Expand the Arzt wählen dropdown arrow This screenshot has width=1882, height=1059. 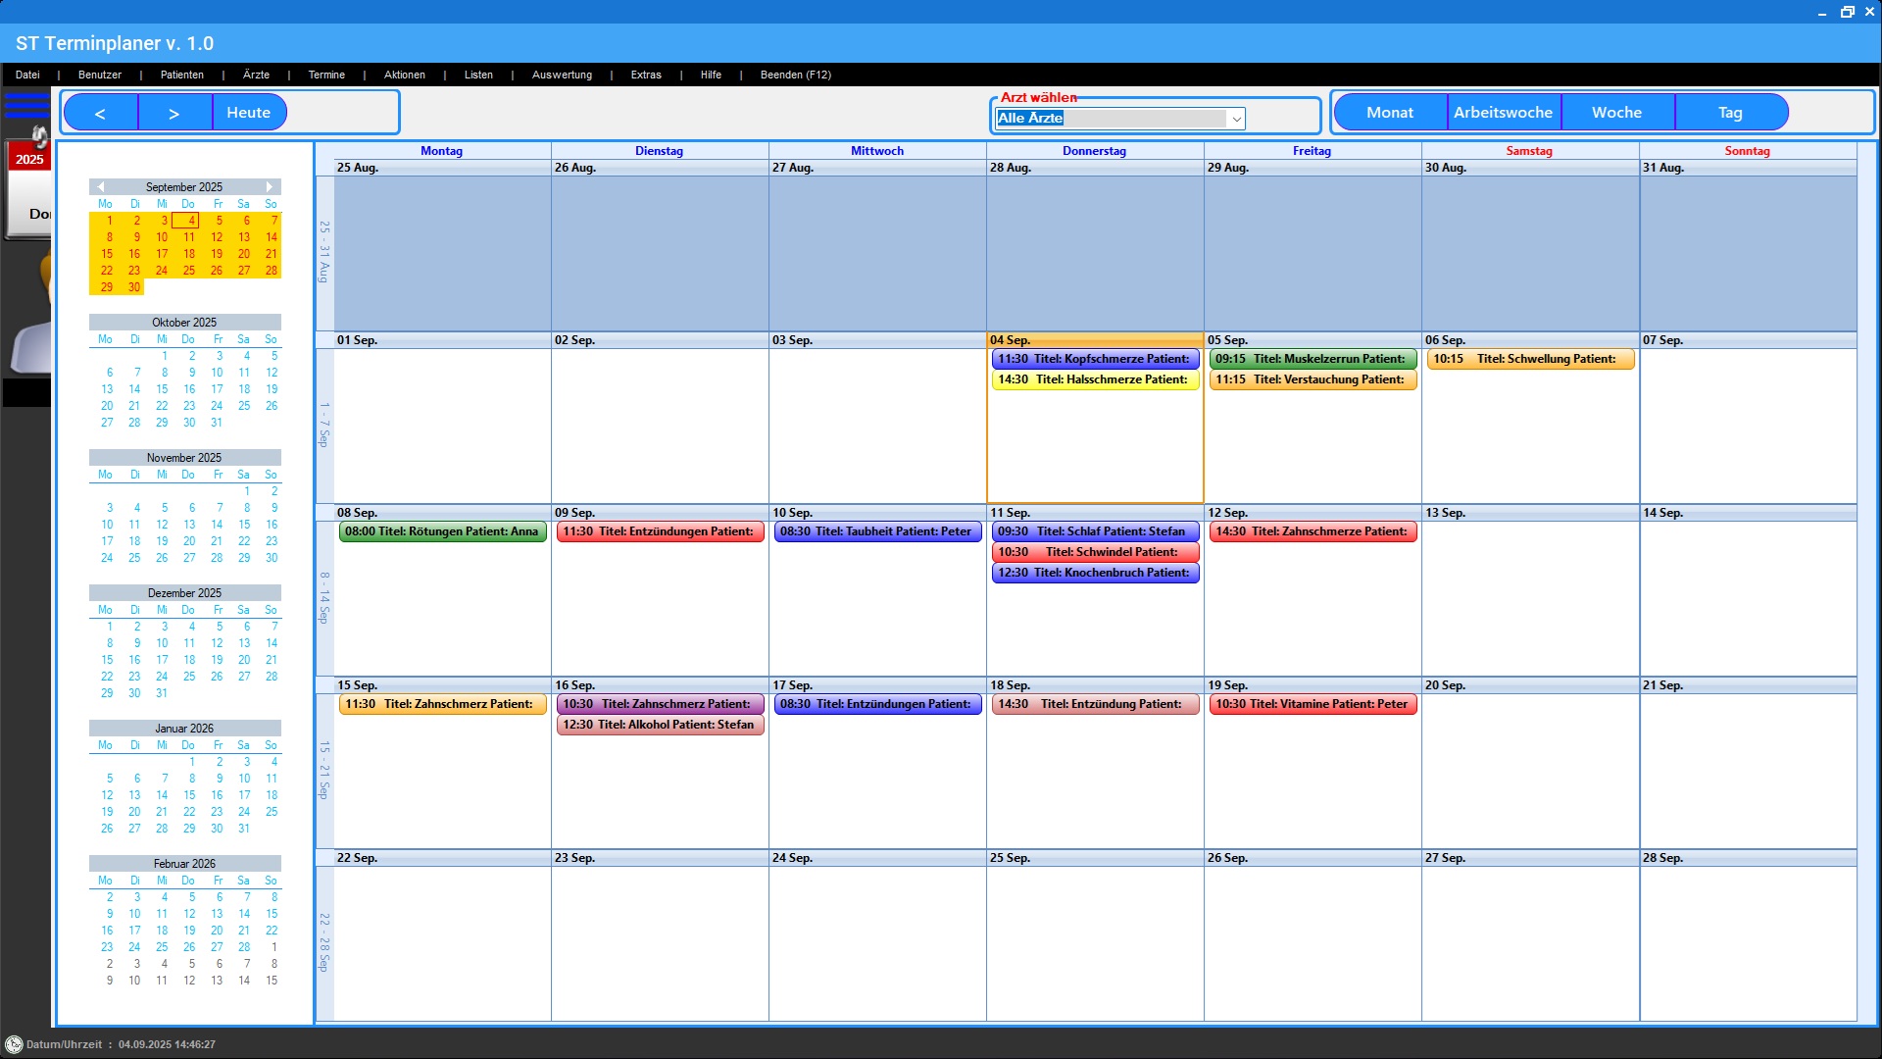click(1237, 119)
